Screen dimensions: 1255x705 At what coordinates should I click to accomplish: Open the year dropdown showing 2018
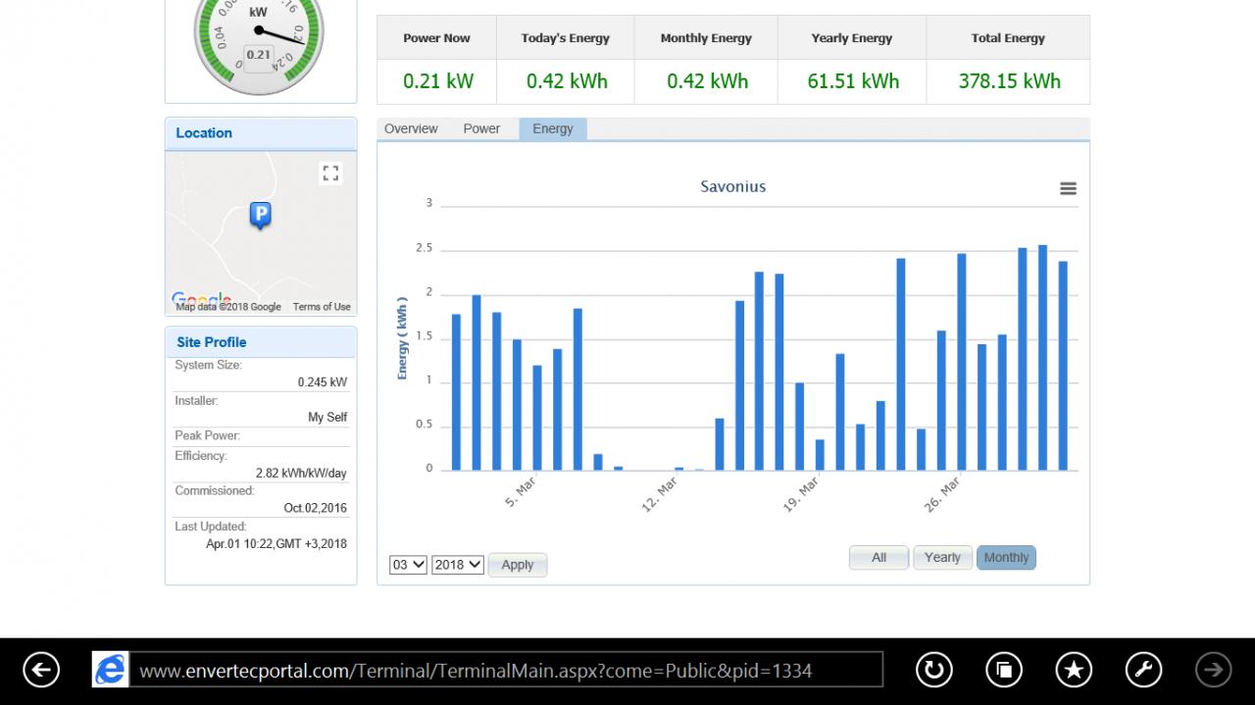[458, 565]
